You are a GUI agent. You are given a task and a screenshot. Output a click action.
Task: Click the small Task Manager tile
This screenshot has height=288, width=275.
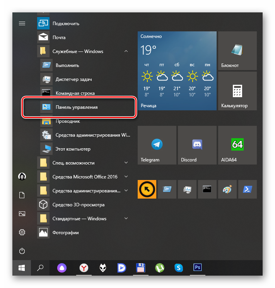coord(187,189)
